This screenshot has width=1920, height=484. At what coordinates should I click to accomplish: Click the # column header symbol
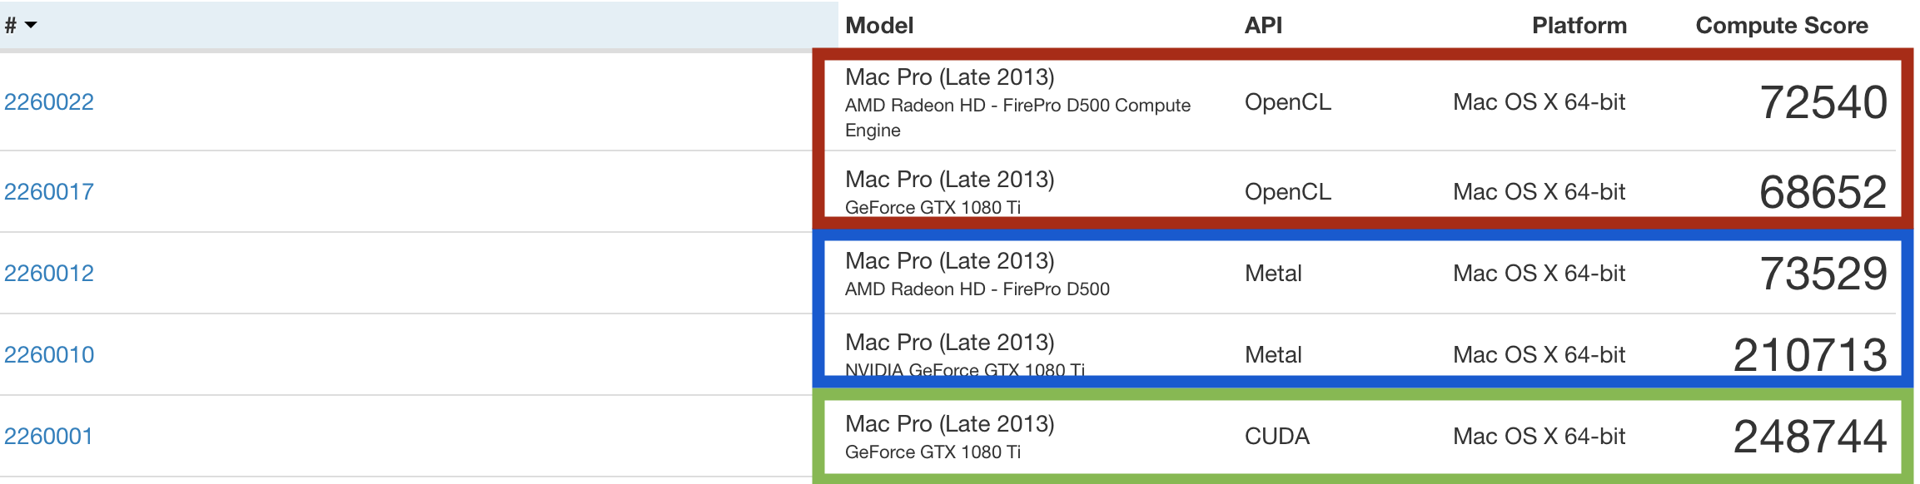click(x=11, y=26)
